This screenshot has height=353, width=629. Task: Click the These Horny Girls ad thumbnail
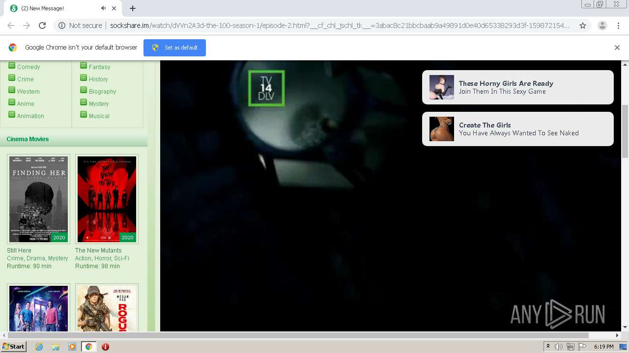(442, 87)
